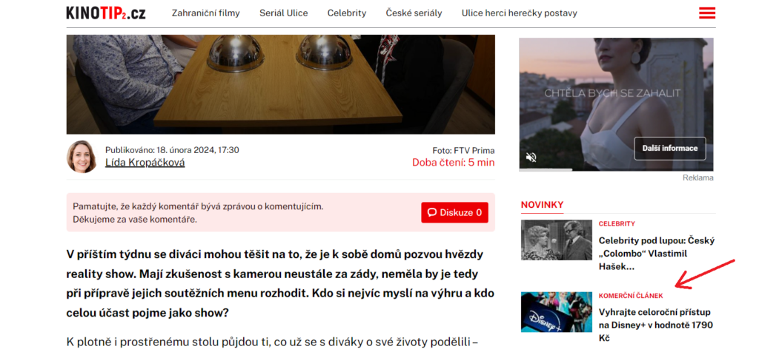The width and height of the screenshot is (759, 352).
Task: Open the Diskuze 0 button
Action: tap(454, 212)
